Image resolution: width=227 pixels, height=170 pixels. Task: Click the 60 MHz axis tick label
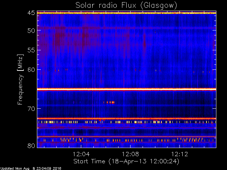pyautogui.click(x=31, y=70)
